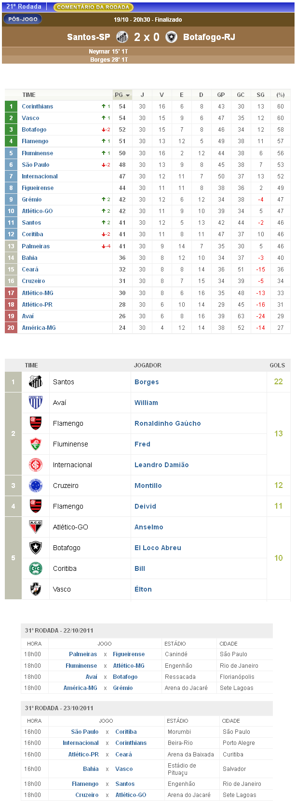Click the Botafogo crest in the match scoreboard
The width and height of the screenshot is (296, 810).
[171, 37]
